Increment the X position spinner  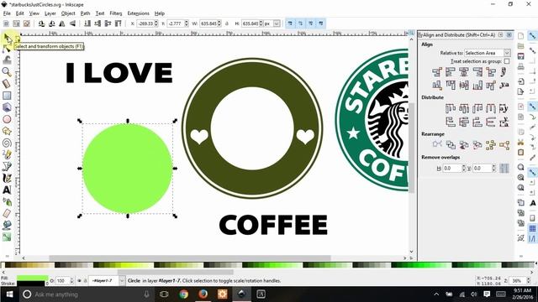pyautogui.click(x=156, y=22)
